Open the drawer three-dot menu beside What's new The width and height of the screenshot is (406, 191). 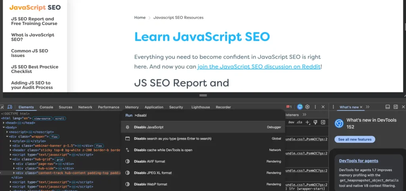click(x=333, y=107)
